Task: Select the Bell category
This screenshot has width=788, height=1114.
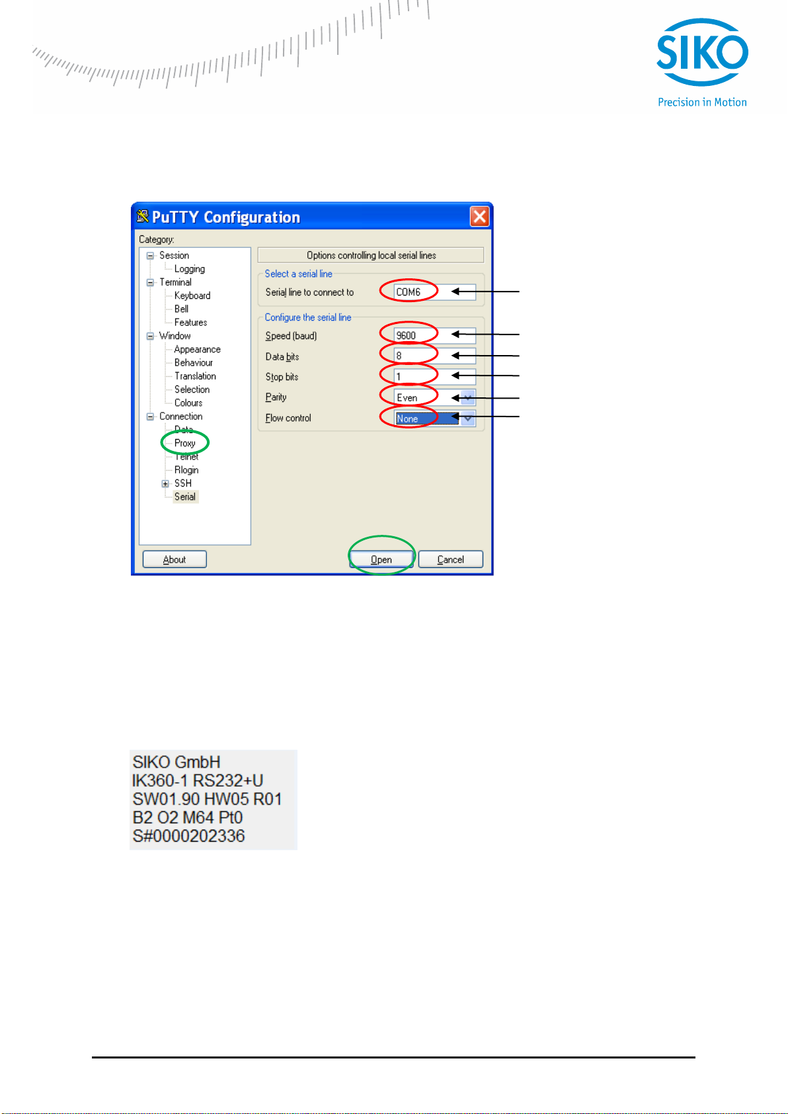Action: (x=181, y=309)
